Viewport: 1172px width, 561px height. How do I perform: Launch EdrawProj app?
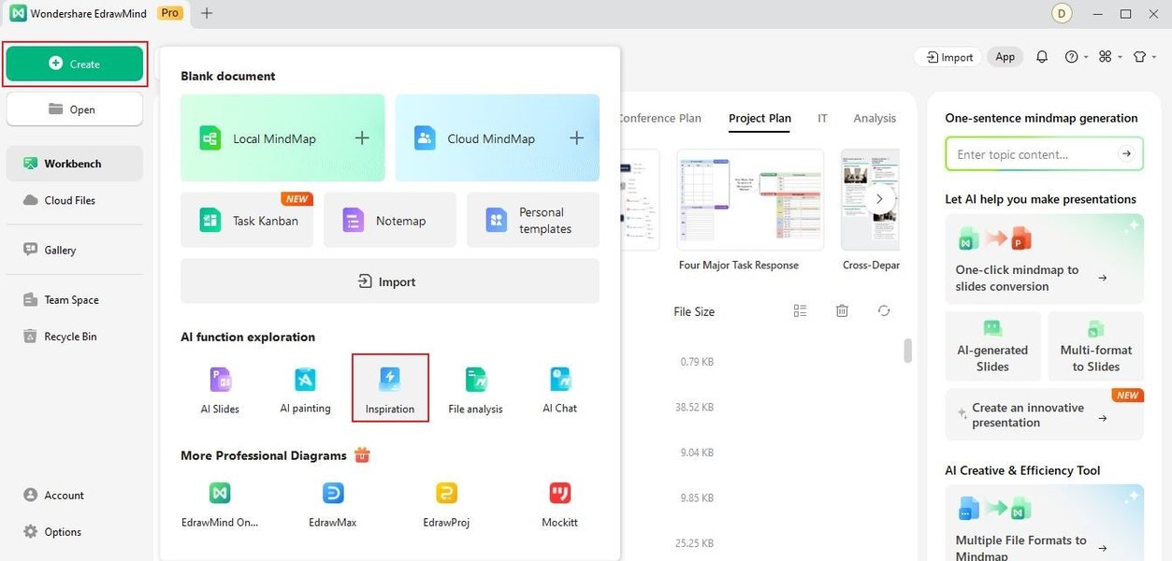tap(446, 505)
